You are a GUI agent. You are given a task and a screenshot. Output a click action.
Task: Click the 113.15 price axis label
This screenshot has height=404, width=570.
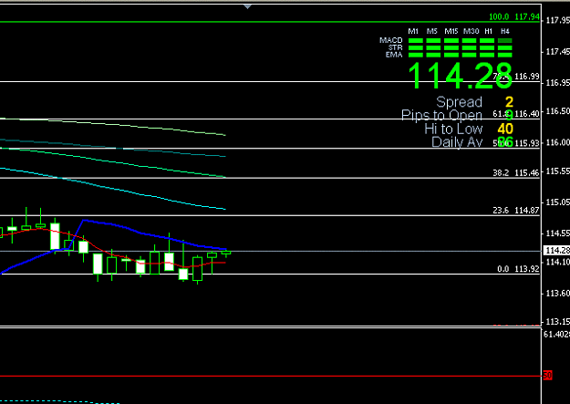(x=557, y=321)
